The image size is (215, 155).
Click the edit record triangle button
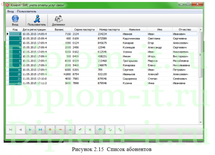click(x=70, y=129)
